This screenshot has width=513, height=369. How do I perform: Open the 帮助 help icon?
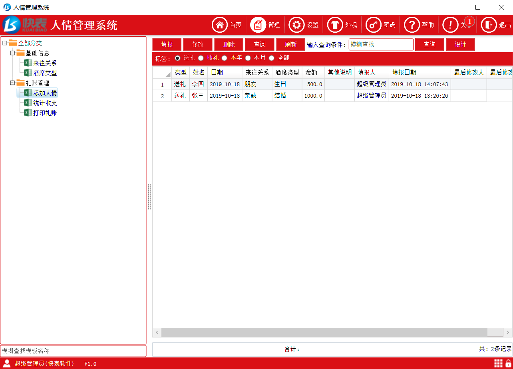pos(412,25)
